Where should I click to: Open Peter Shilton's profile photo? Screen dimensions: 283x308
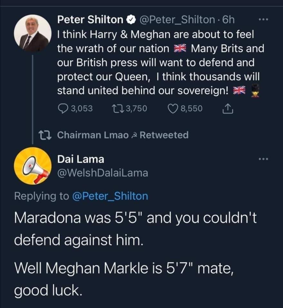[32, 33]
